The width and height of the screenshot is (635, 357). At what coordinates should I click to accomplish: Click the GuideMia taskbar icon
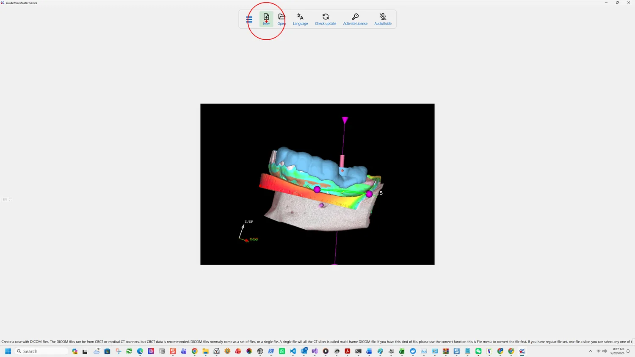(x=522, y=351)
